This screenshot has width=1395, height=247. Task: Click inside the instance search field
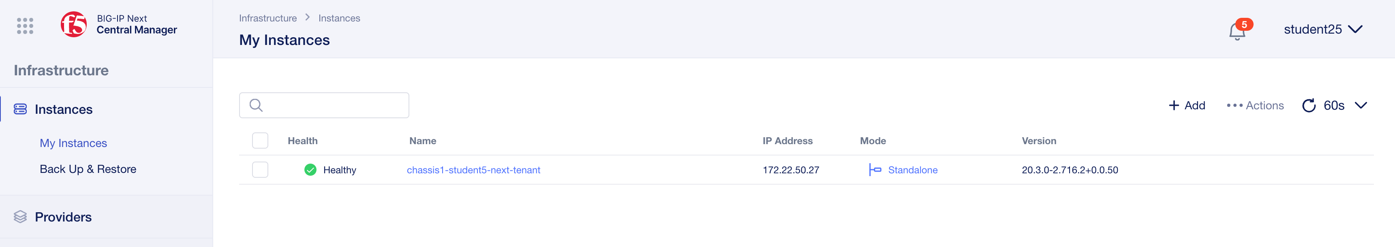pyautogui.click(x=324, y=105)
